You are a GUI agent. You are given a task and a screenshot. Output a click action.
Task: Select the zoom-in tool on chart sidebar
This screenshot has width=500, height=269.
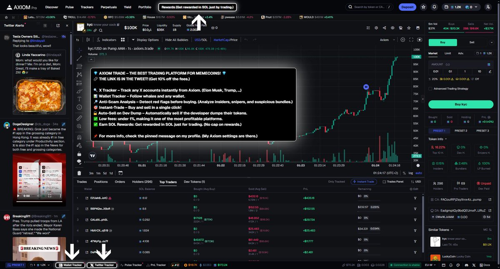79,127
